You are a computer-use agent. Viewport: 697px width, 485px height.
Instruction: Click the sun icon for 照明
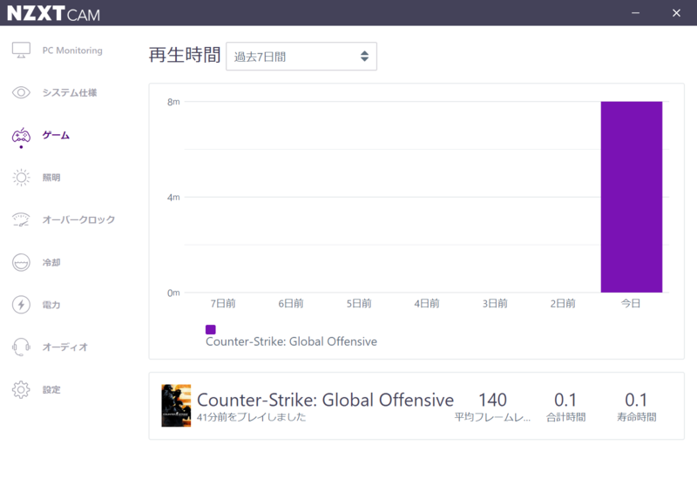click(21, 178)
